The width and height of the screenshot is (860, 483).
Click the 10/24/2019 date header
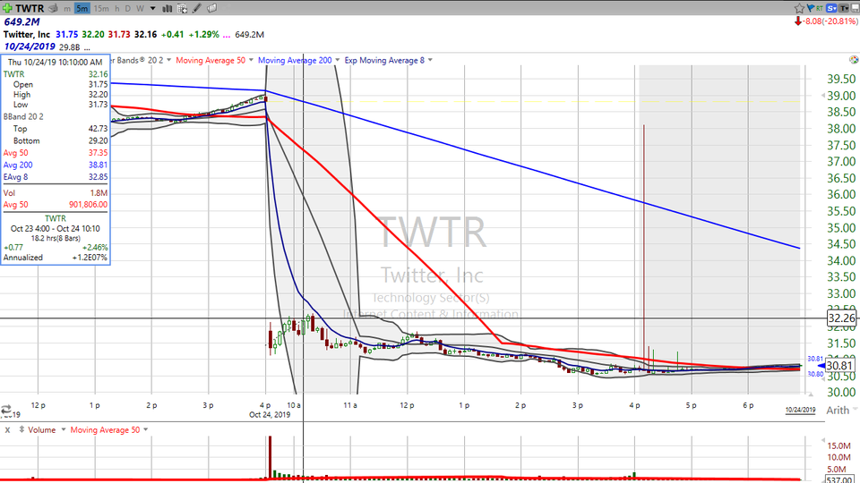(x=30, y=47)
